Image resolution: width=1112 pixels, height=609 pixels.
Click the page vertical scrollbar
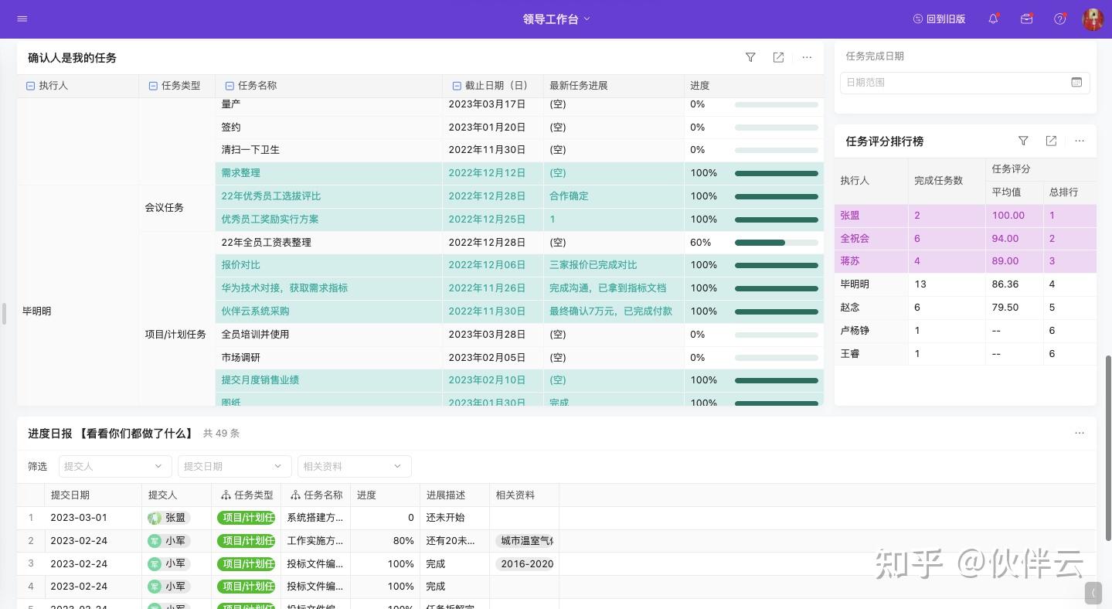pyautogui.click(x=1108, y=448)
